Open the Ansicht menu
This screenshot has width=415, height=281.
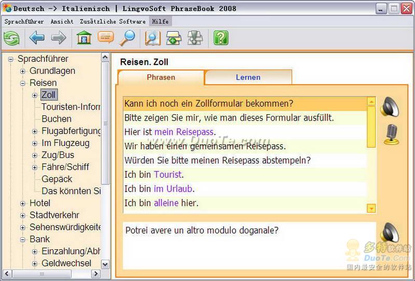(62, 21)
